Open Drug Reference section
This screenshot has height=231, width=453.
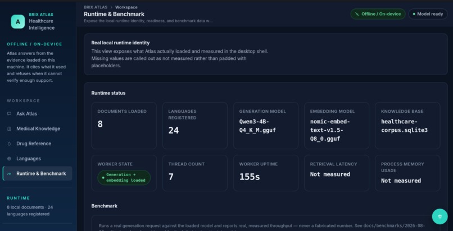click(37, 144)
